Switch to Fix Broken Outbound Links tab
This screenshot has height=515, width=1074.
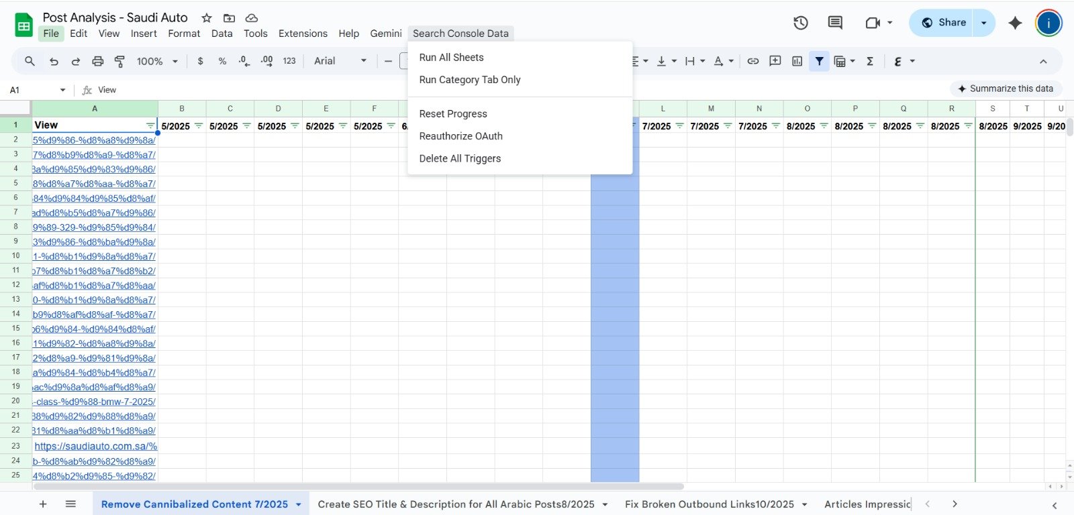tap(709, 504)
